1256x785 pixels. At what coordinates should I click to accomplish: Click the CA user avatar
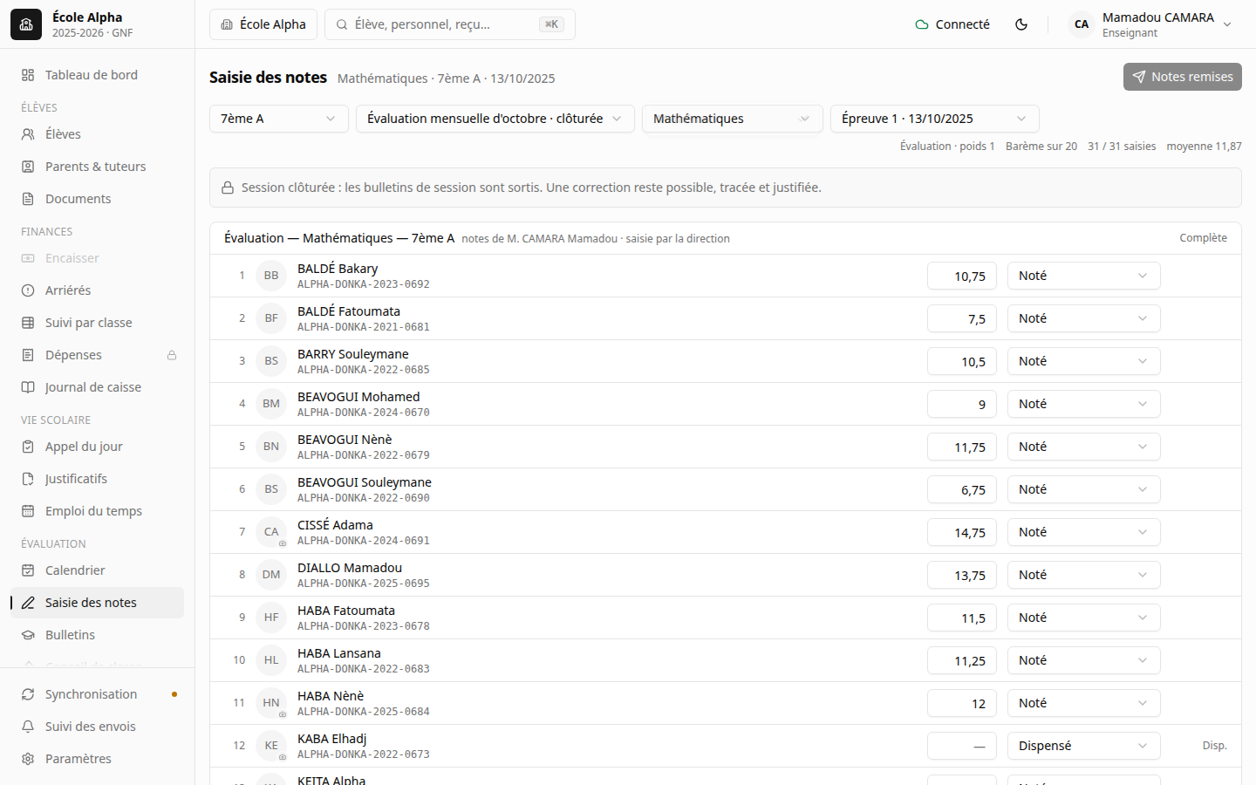[1082, 24]
